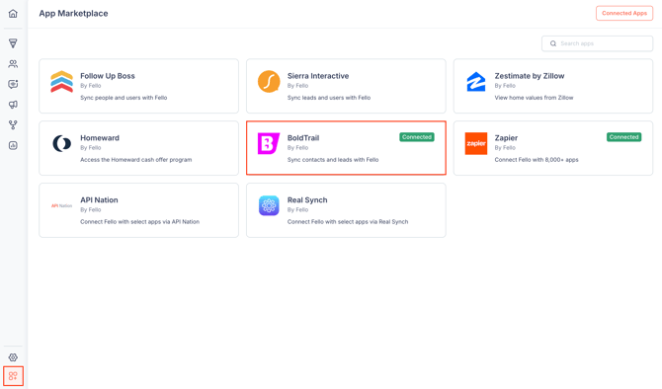The height and width of the screenshot is (389, 662).
Task: Open the Home icon in sidebar
Action: [x=13, y=14]
